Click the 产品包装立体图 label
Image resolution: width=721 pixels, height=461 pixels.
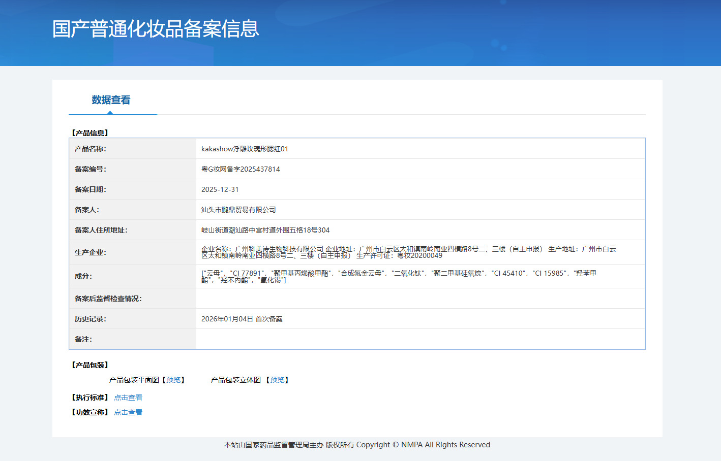236,380
